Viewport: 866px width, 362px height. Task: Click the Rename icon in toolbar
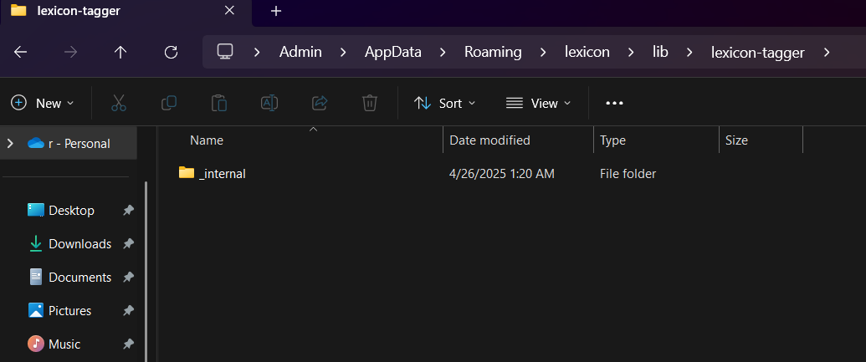click(269, 103)
